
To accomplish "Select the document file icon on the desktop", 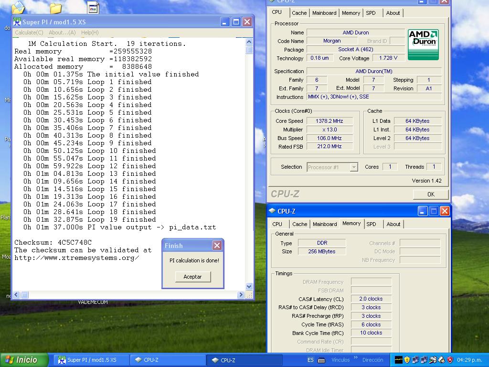I will (x=93, y=8).
